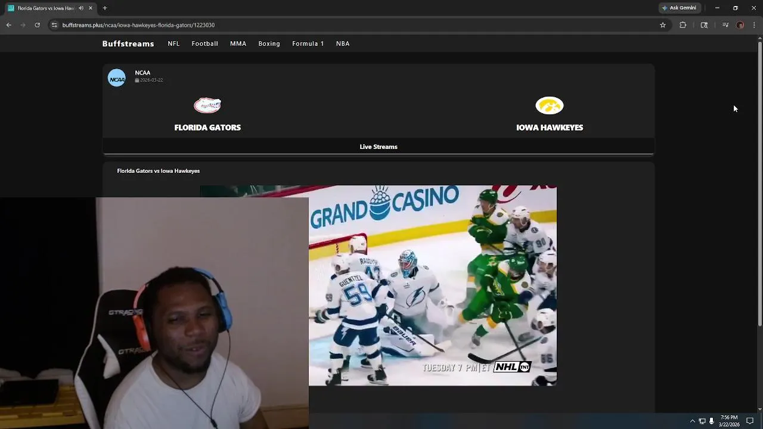Open the MMA menu item

pyautogui.click(x=238, y=43)
